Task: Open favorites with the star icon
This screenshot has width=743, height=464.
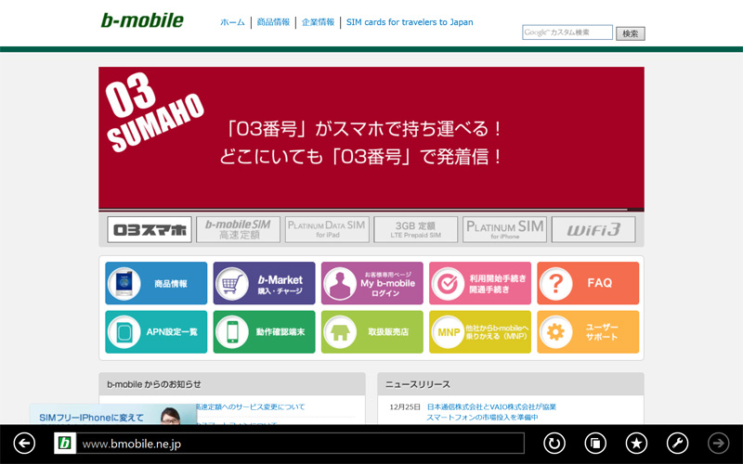Action: tap(636, 444)
